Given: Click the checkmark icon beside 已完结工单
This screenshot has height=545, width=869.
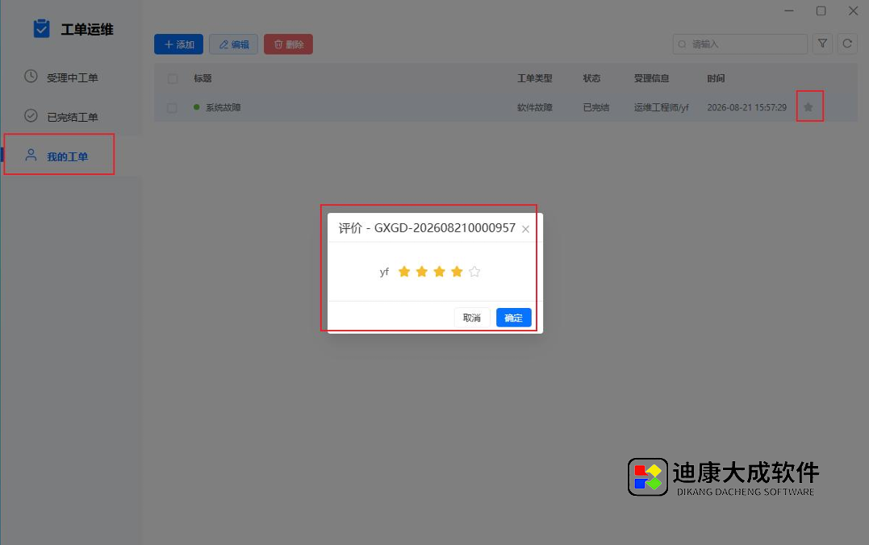Looking at the screenshot, I should click(x=31, y=116).
